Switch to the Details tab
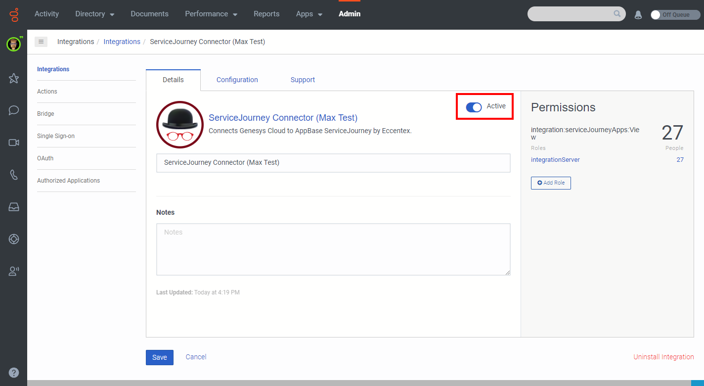The width and height of the screenshot is (704, 386). (x=173, y=80)
